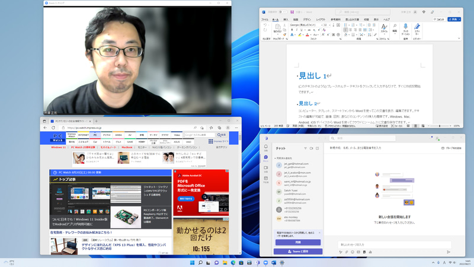Viewport: 474px width, 267px height.
Task: Toggle right alignment in Word paragraph group
Action: click(x=355, y=30)
